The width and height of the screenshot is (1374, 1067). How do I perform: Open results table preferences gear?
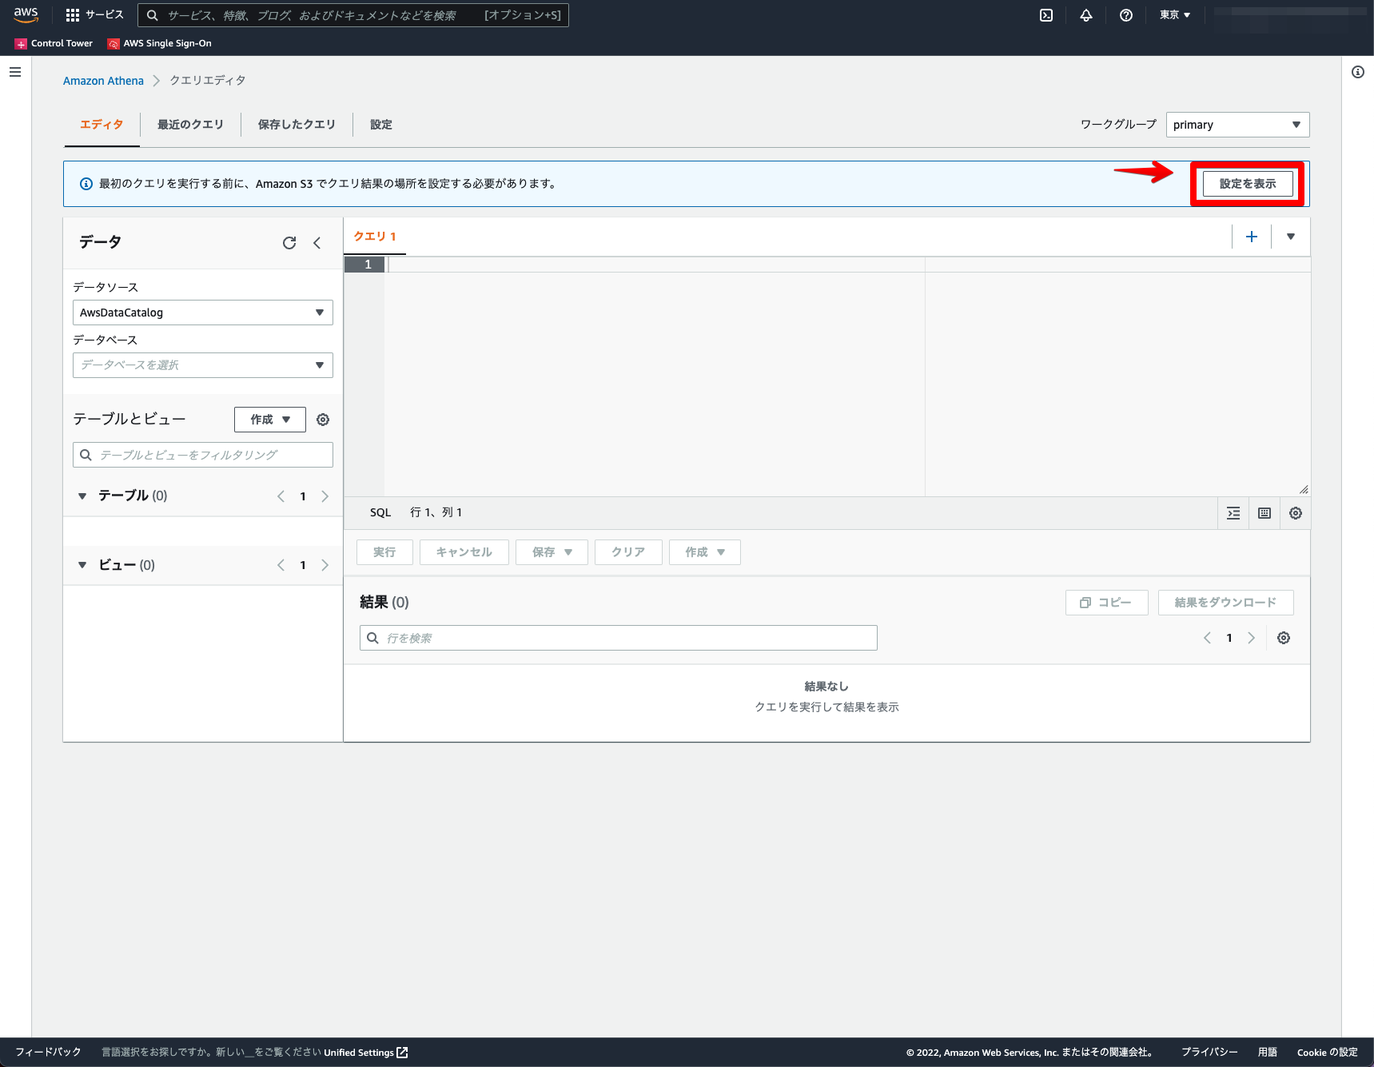[x=1284, y=638]
